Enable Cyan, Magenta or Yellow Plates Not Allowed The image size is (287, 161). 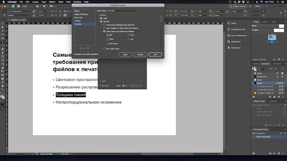pyautogui.click(x=104, y=28)
